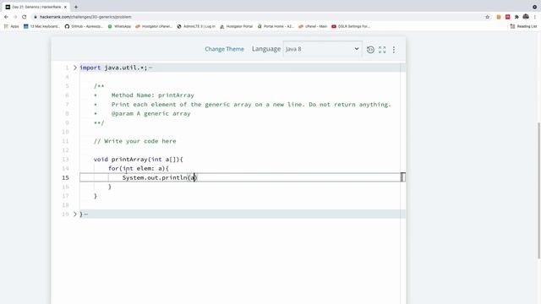
Task: Expand the folded block on line 19
Action: point(75,214)
